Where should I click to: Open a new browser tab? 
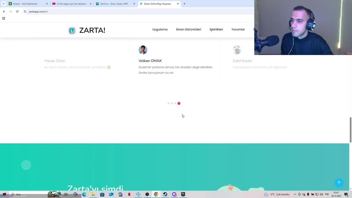pos(184,4)
